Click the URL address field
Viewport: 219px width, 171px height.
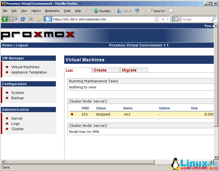(x=102, y=19)
